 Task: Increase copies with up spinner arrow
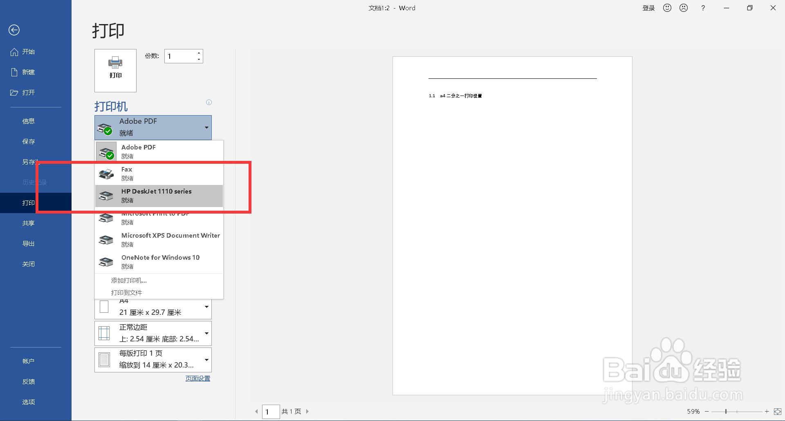click(199, 53)
